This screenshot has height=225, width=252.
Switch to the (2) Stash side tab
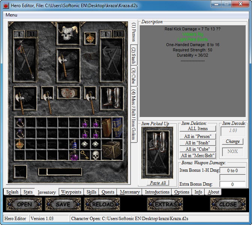coord(134,55)
